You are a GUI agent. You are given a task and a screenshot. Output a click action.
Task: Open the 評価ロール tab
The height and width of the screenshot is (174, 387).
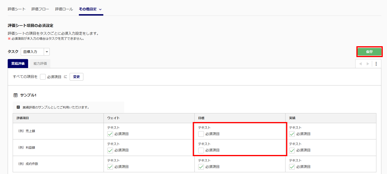[64, 9]
